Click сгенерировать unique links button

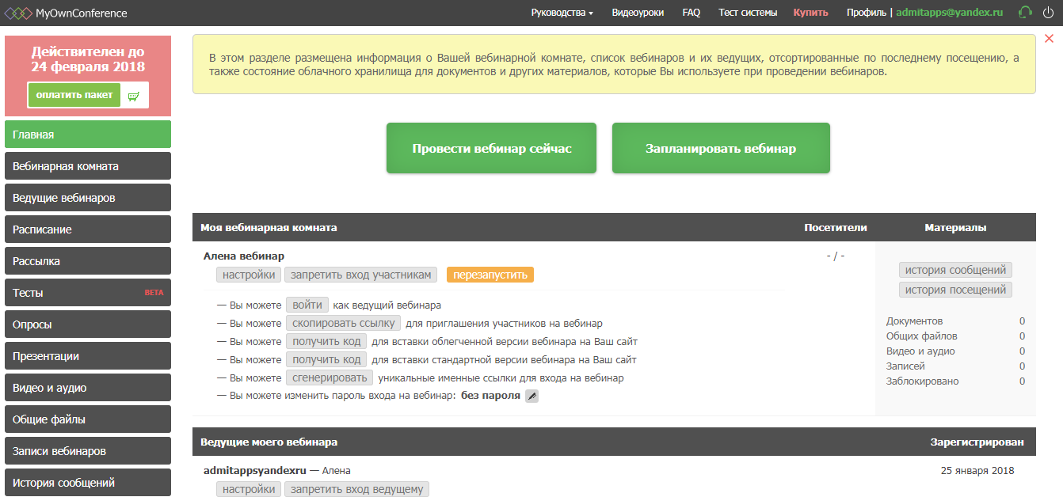[x=330, y=377]
